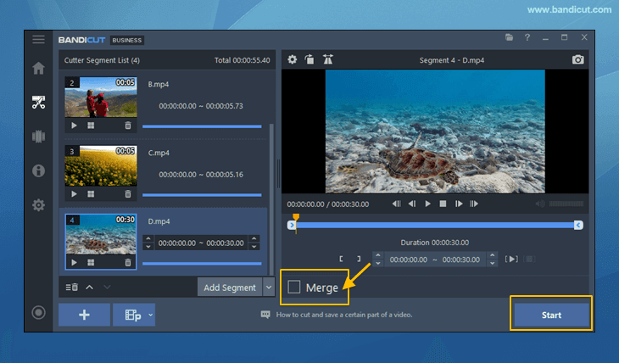The width and height of the screenshot is (619, 363).
Task: Click the orange playhead on the timeline
Action: pyautogui.click(x=295, y=220)
